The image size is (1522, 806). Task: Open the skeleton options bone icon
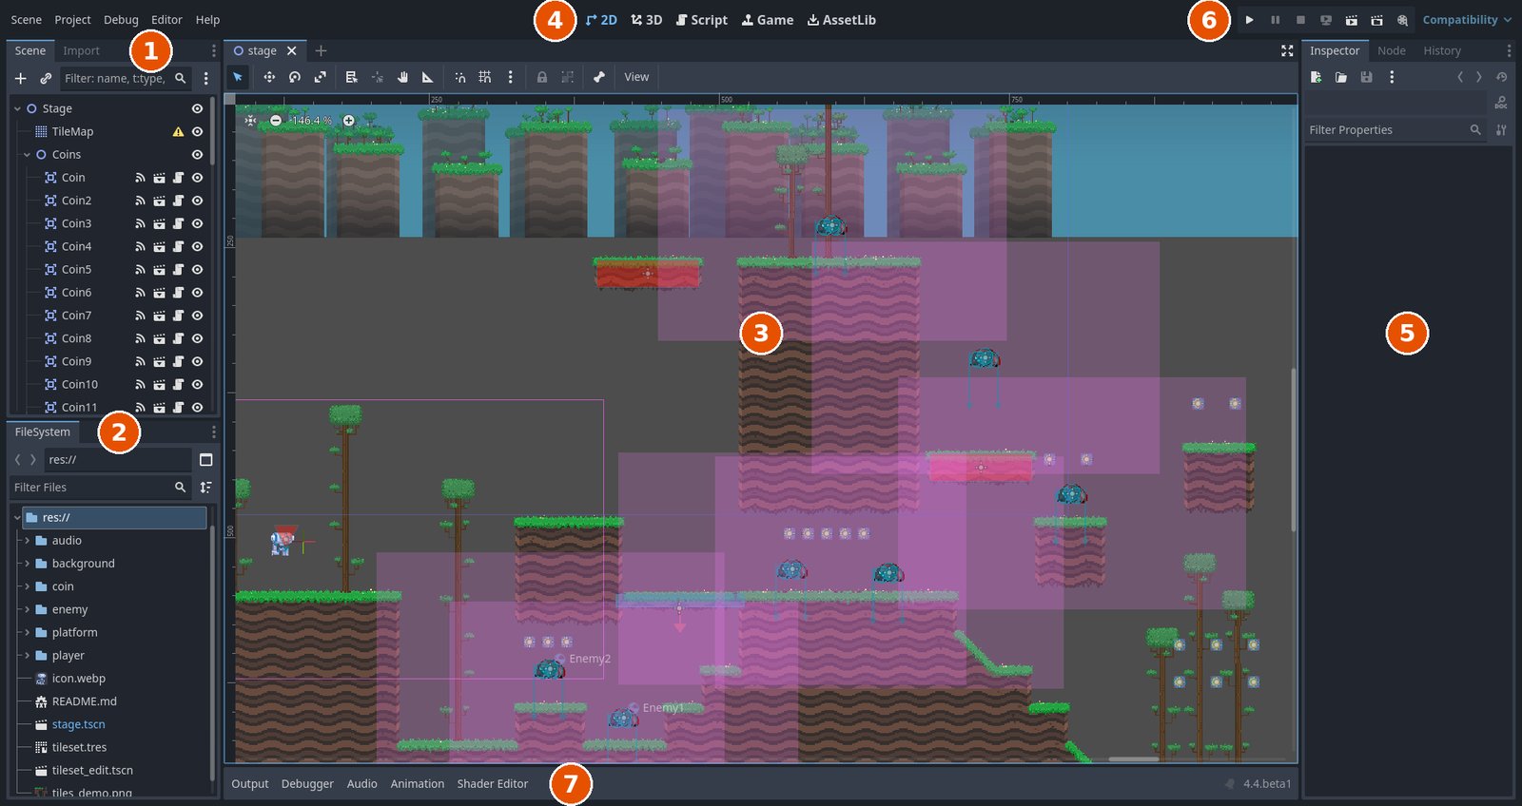pyautogui.click(x=599, y=77)
